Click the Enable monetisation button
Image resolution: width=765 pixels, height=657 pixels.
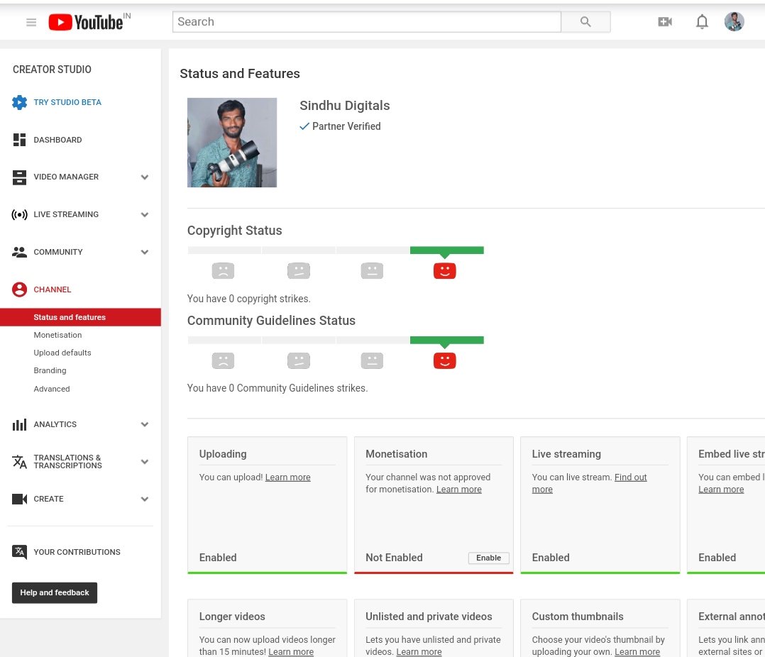488,558
